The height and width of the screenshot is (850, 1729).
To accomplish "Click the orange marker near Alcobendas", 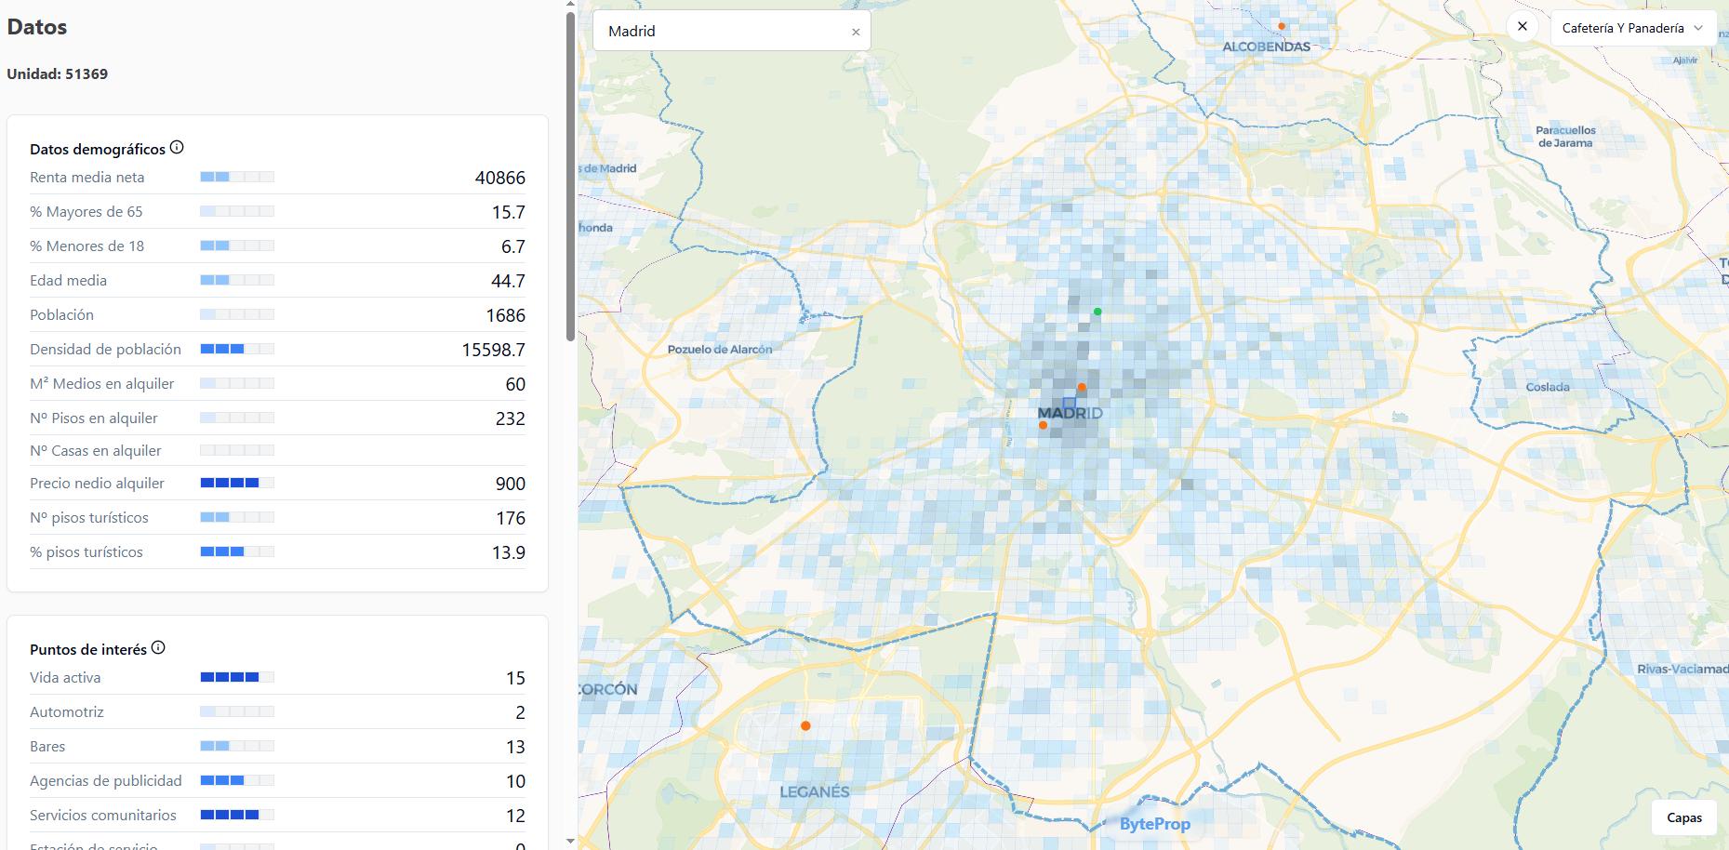I will pos(1282,26).
